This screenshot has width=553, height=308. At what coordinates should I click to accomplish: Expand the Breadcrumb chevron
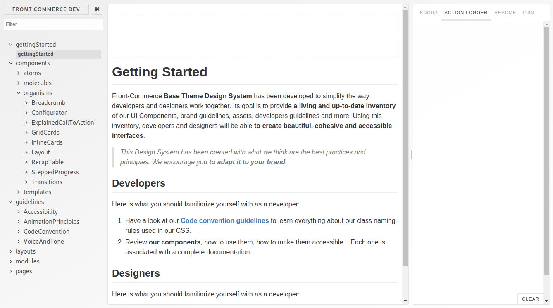26,103
